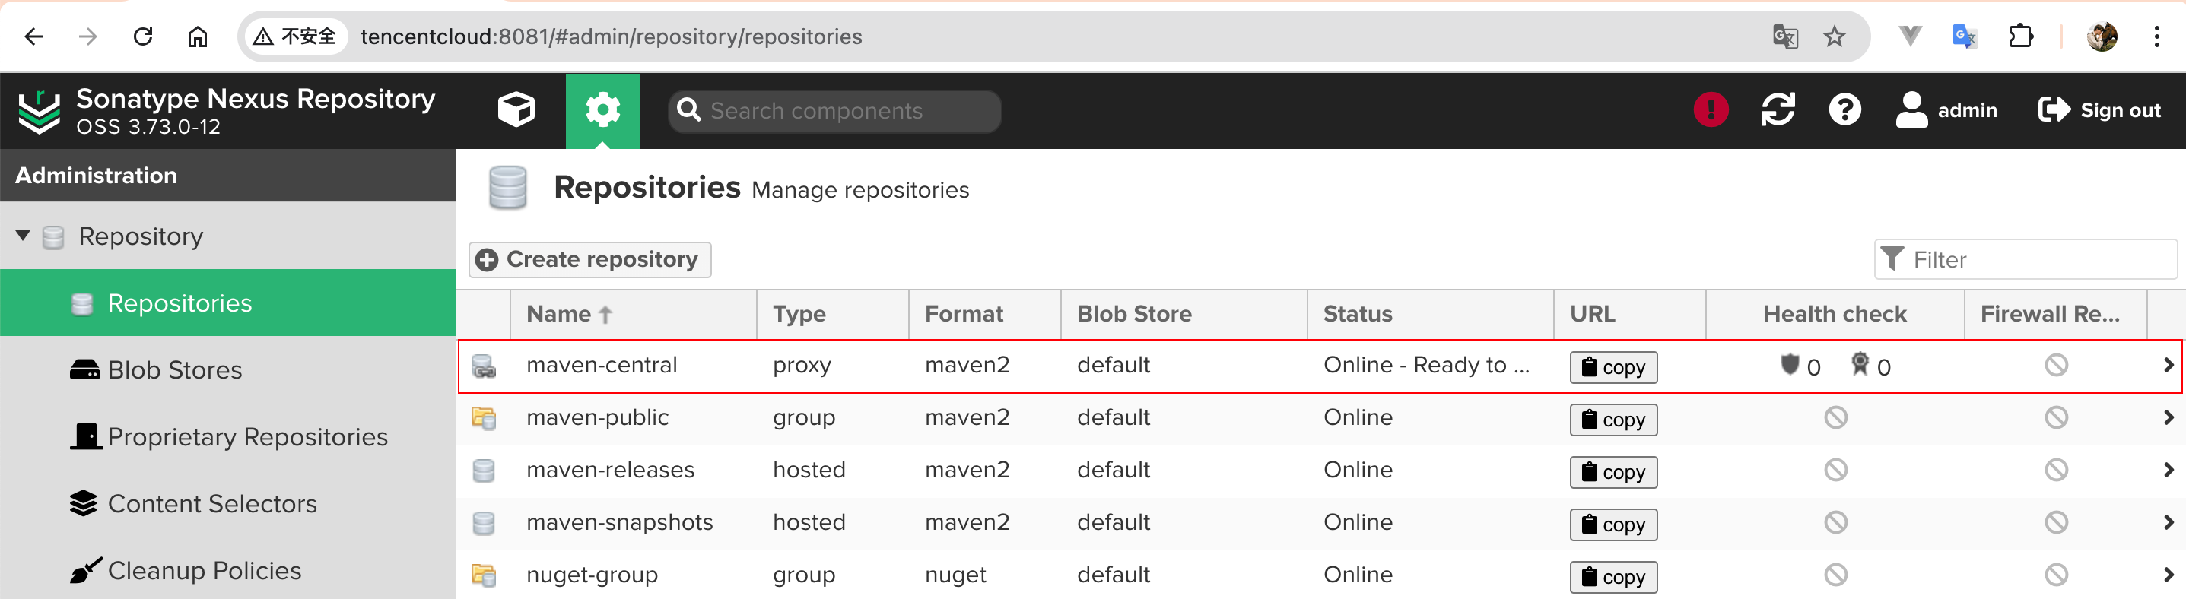Viewport: 2186px width, 599px height.
Task: Click the 不安全 security warning badge
Action: [296, 36]
